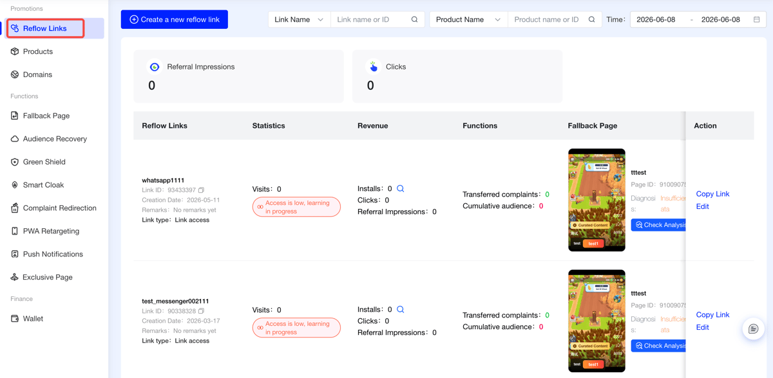
Task: Click the Products box icon
Action: point(15,51)
